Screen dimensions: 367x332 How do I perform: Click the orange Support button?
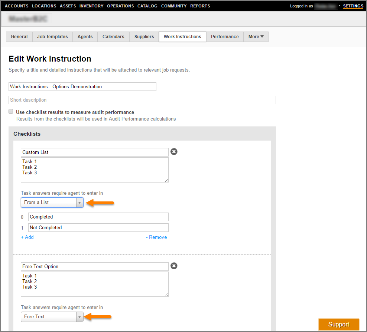338,325
